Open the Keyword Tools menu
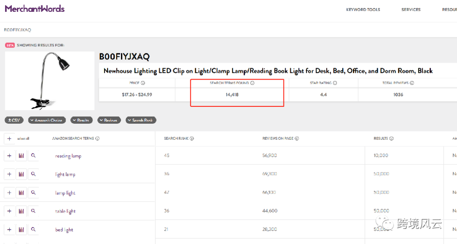Screen dimensions: 457x244 click(363, 10)
